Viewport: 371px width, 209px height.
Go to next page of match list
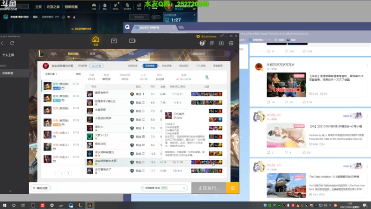click(68, 173)
